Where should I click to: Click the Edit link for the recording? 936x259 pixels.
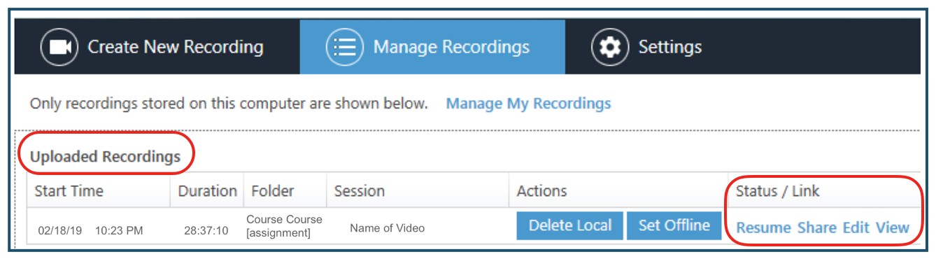[x=856, y=227]
